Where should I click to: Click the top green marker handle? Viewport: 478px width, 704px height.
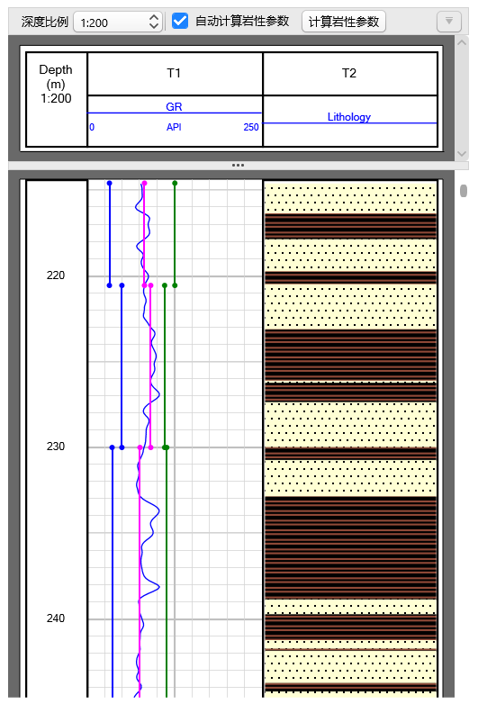tap(175, 183)
